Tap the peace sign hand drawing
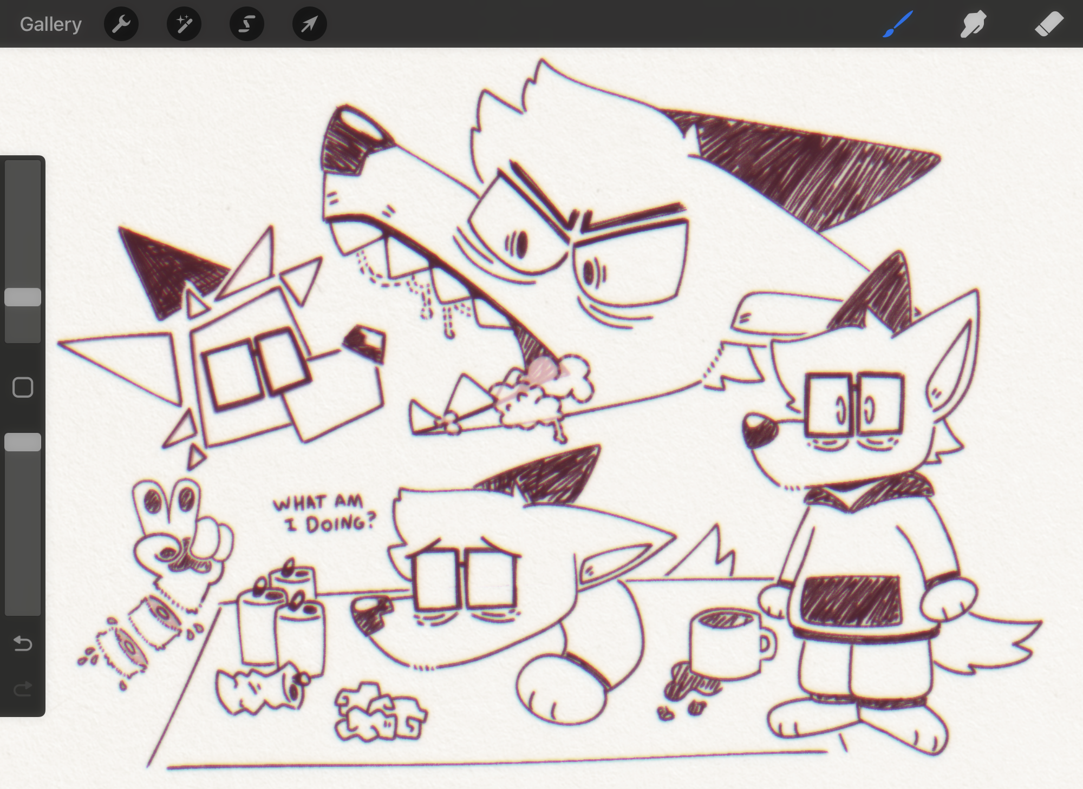This screenshot has height=789, width=1083. point(181,533)
